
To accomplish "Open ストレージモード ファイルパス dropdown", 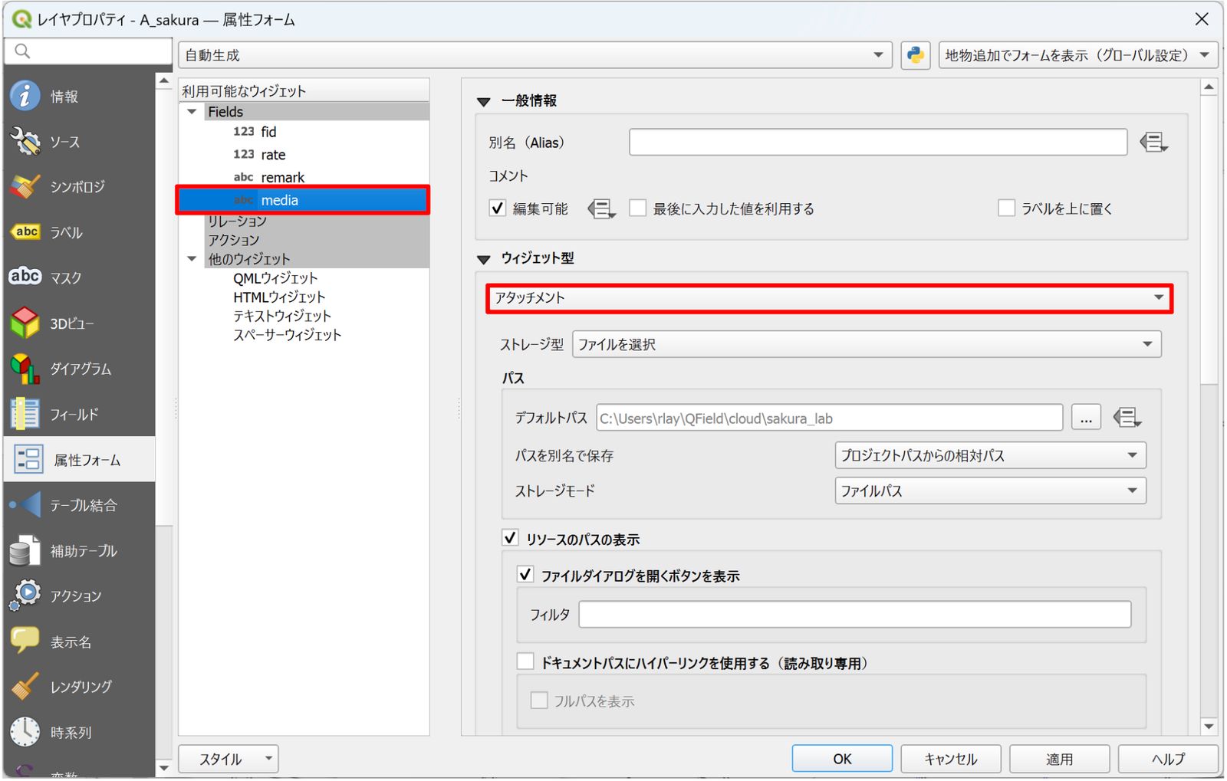I will [990, 491].
